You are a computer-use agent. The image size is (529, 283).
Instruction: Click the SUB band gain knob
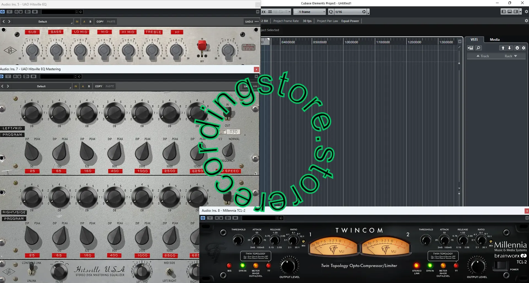(x=33, y=50)
